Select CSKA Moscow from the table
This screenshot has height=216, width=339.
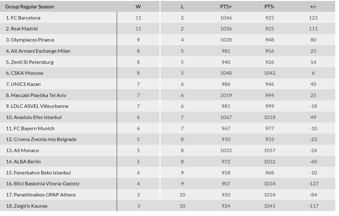[x=27, y=73]
